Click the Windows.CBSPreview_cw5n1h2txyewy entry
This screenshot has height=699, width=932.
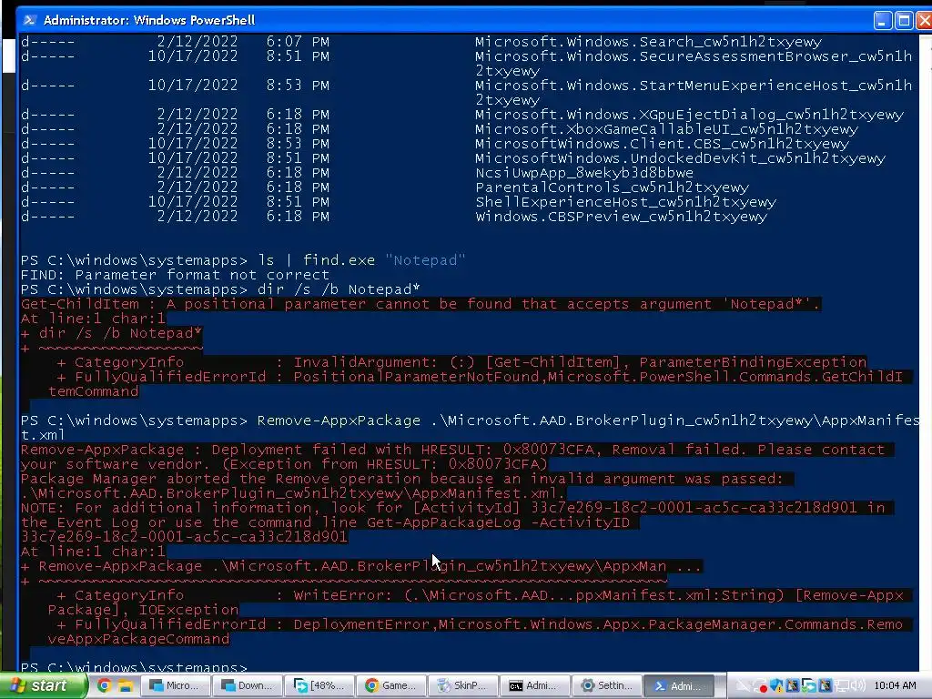621,217
